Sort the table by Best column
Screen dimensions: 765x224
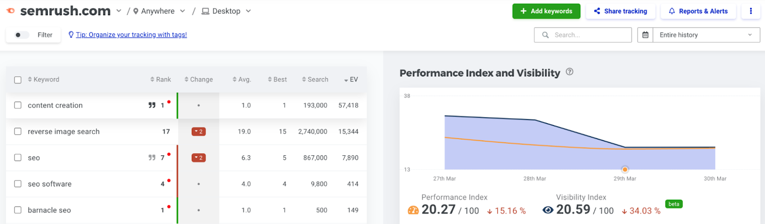(x=277, y=79)
